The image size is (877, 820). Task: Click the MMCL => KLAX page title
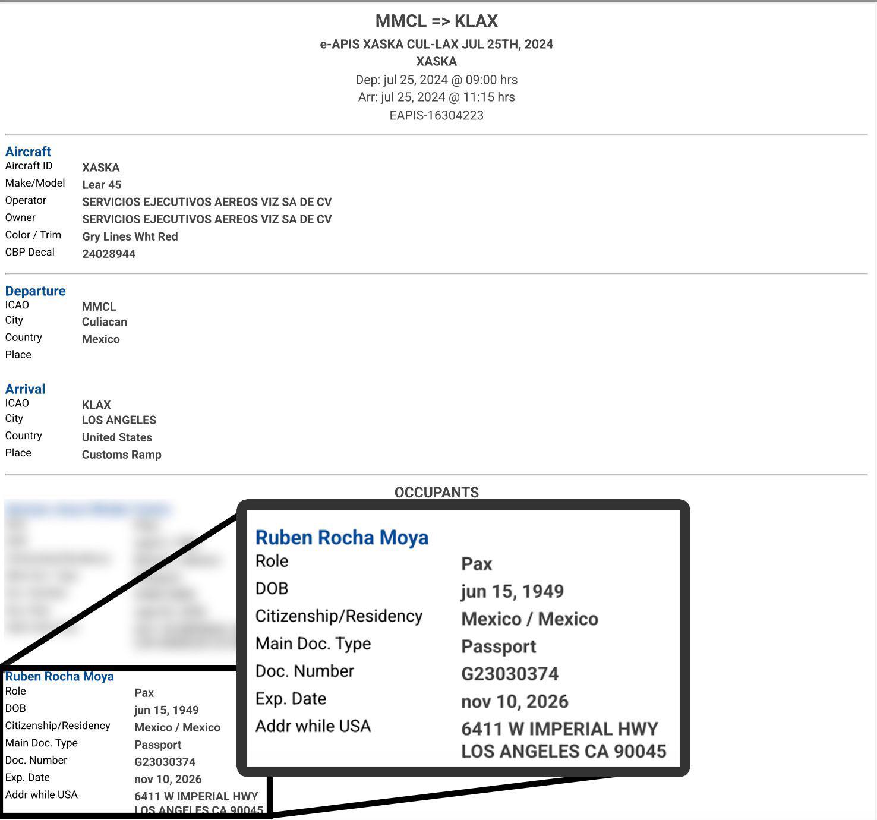click(436, 21)
